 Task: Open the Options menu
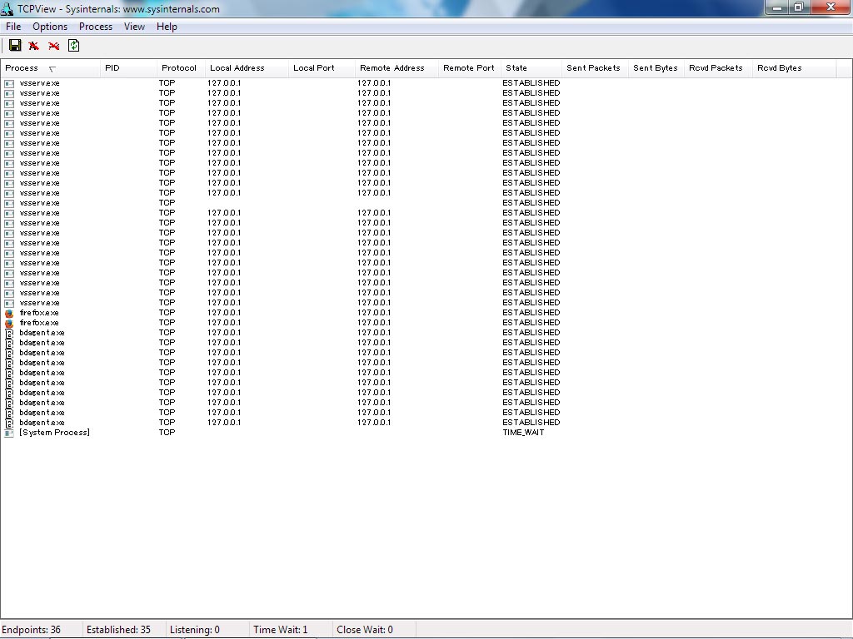click(x=50, y=27)
